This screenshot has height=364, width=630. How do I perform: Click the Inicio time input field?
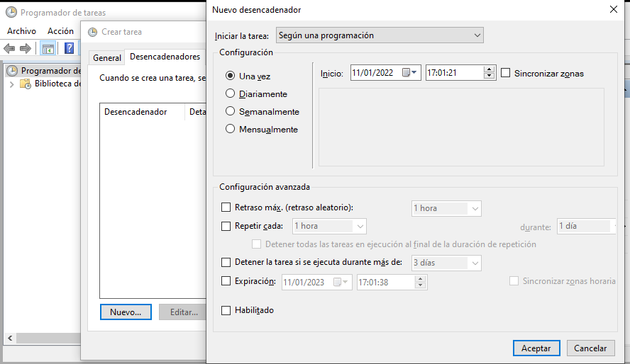pos(453,73)
